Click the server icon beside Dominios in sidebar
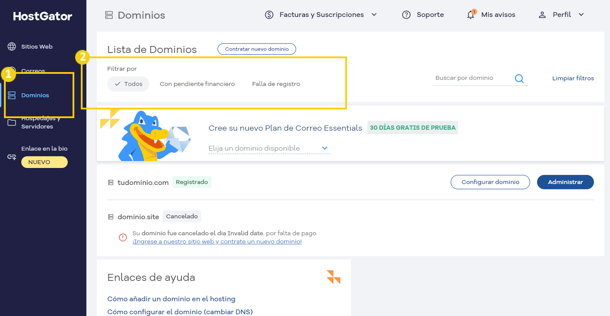 [12, 95]
